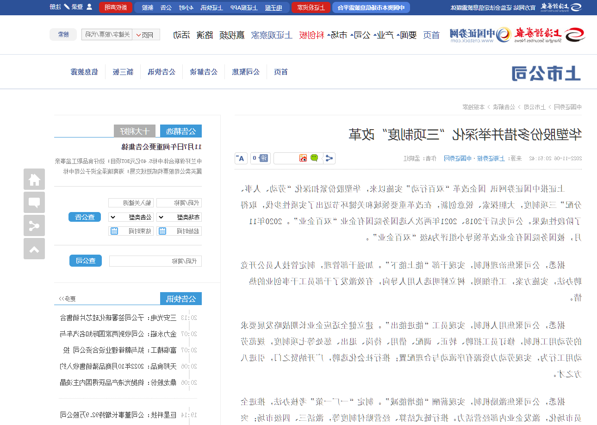Share the article via the Weibo icon
Viewport: 597px width, 425px height.
pos(303,158)
